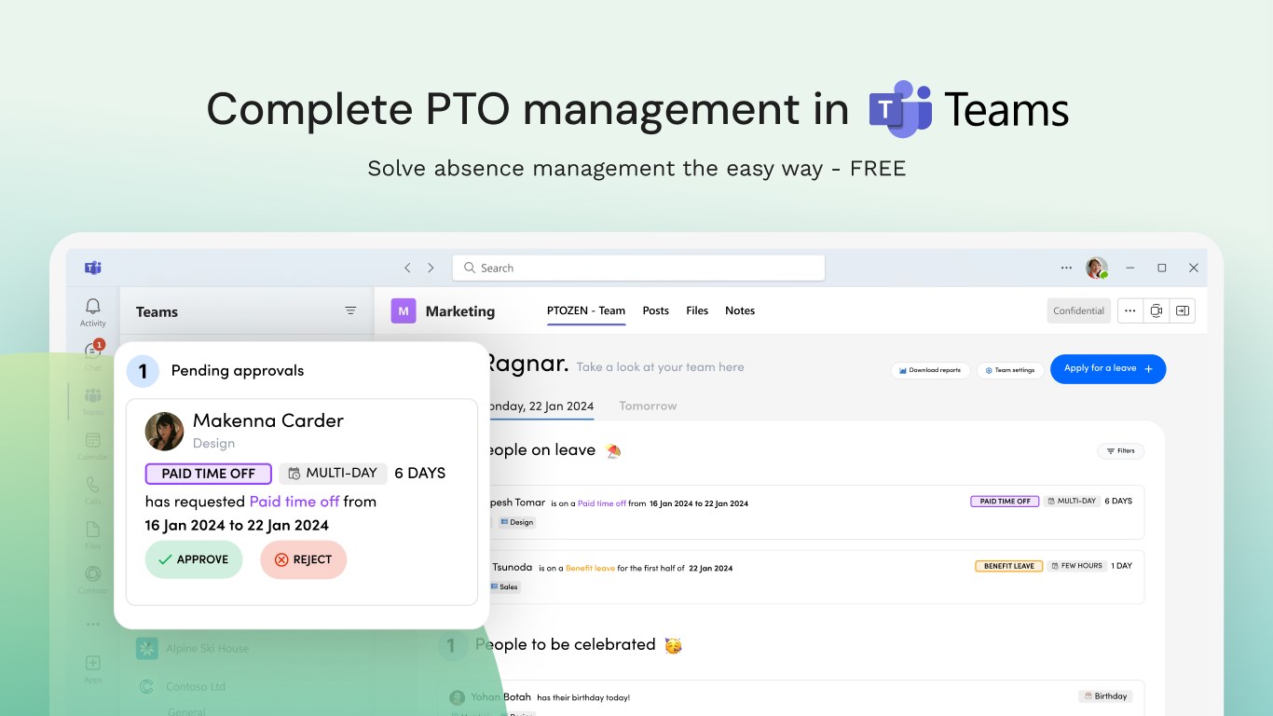Switch to the Notes tab
The height and width of the screenshot is (716, 1273).
pyautogui.click(x=740, y=310)
